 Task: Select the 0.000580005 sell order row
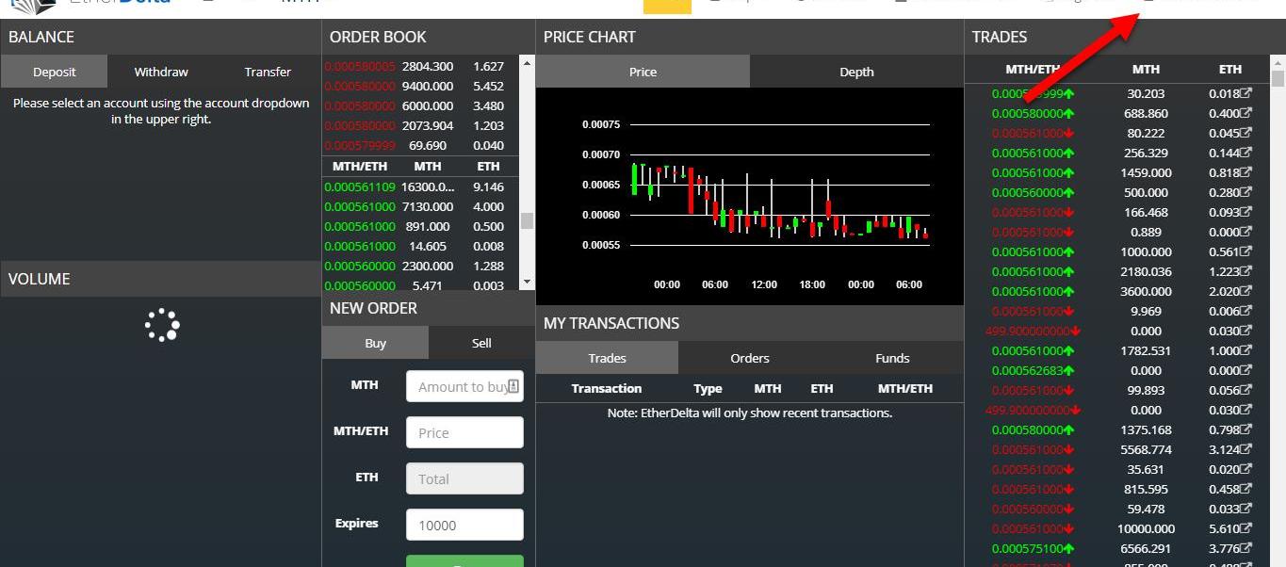click(x=415, y=67)
